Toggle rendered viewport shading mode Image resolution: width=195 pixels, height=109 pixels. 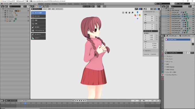coord(157,9)
